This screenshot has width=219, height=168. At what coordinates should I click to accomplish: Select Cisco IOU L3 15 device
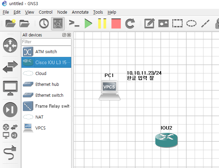(x=46, y=62)
